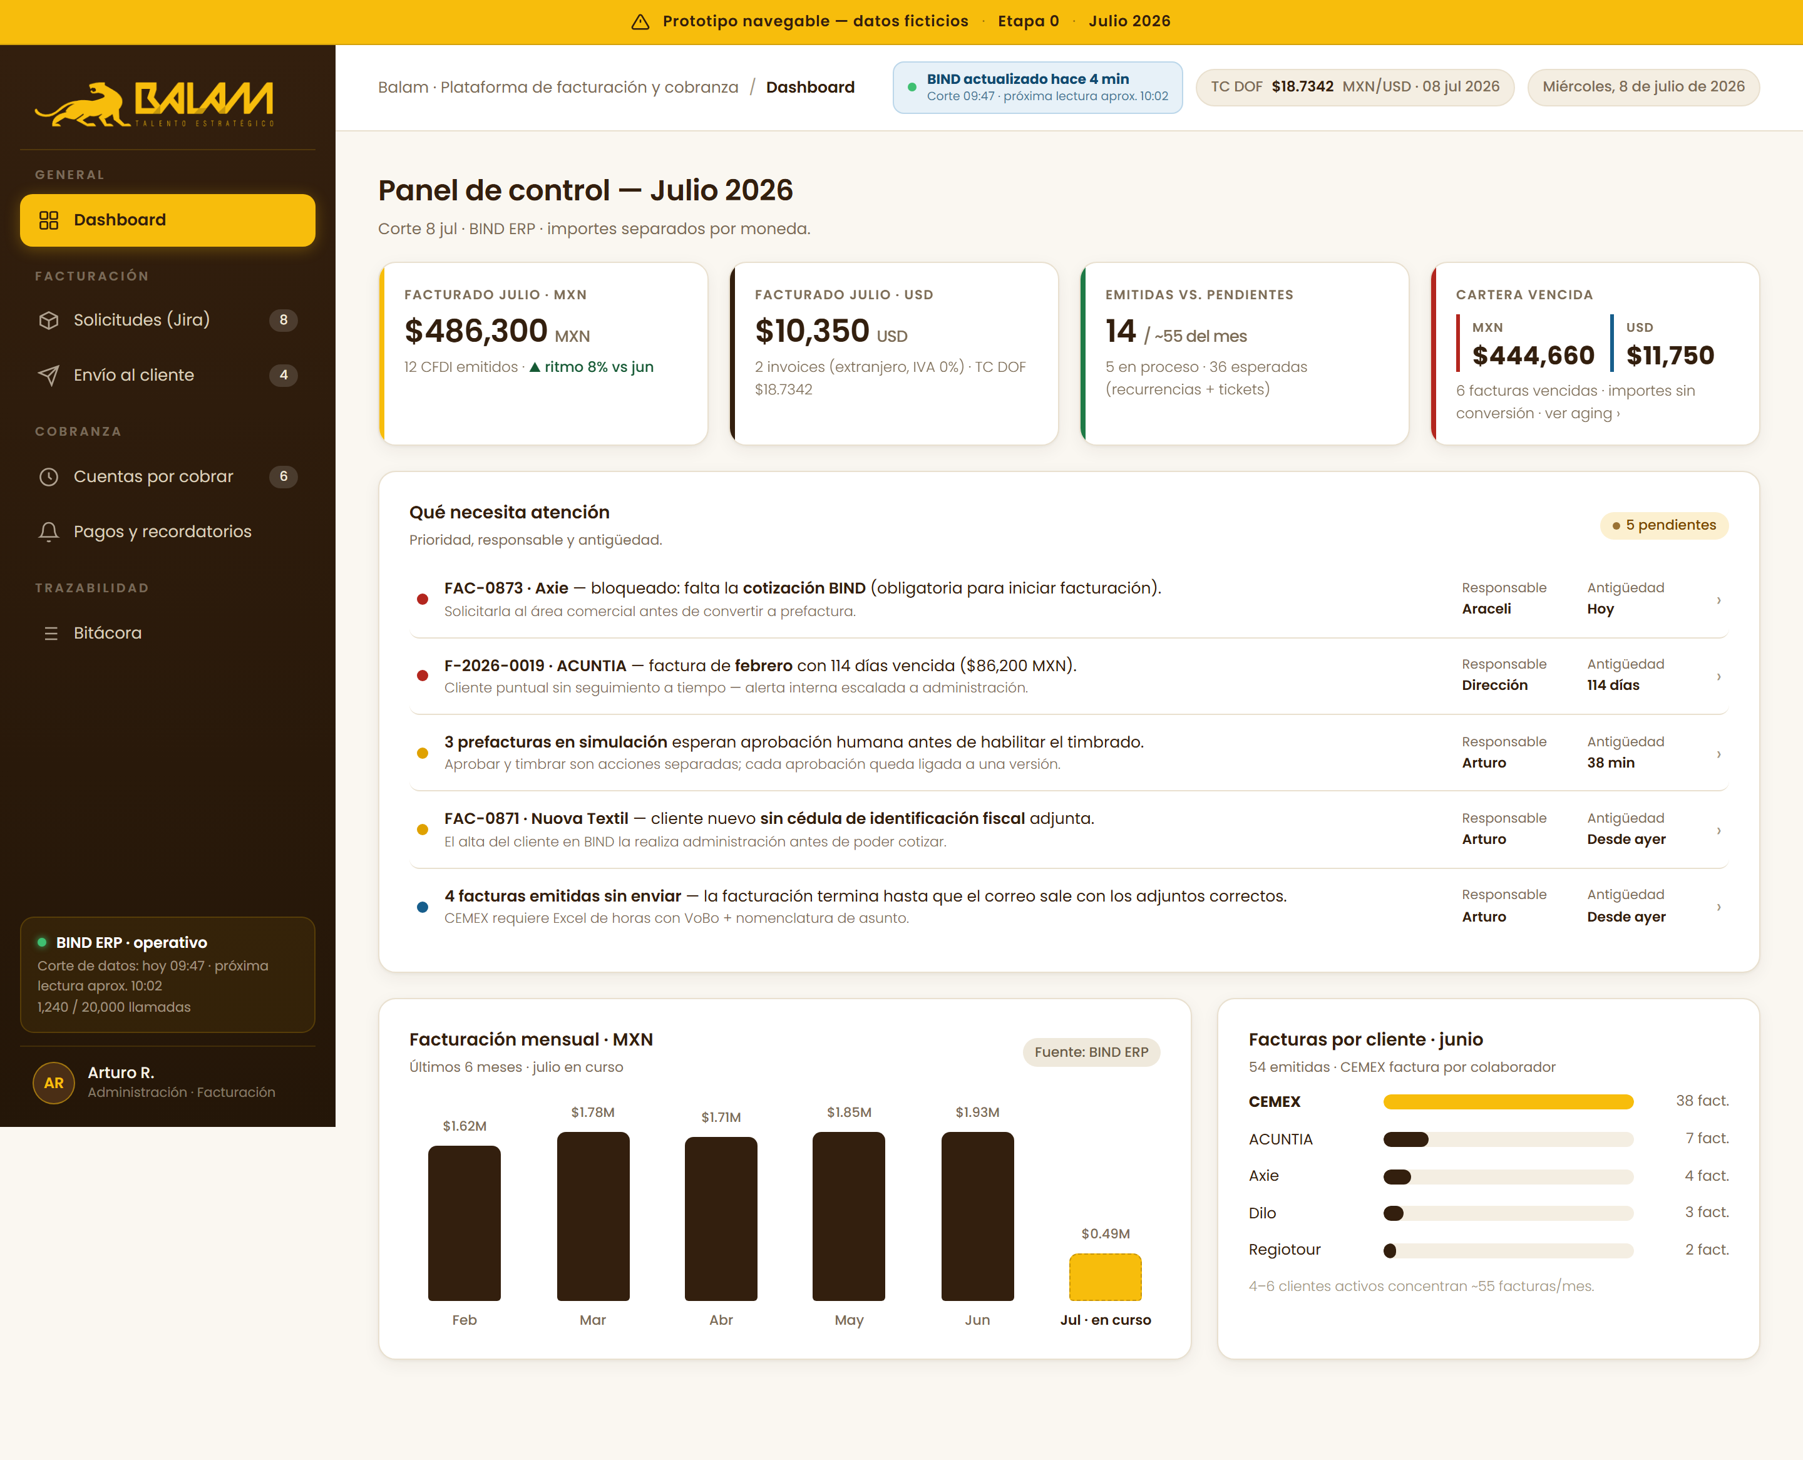The width and height of the screenshot is (1803, 1460).
Task: Click the Jun bar in monthly chart
Action: click(977, 1216)
